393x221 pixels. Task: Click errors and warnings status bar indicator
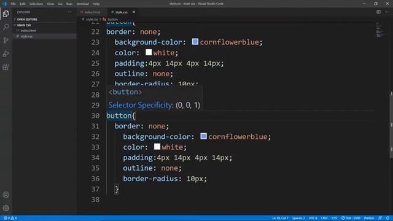[x=10, y=218]
